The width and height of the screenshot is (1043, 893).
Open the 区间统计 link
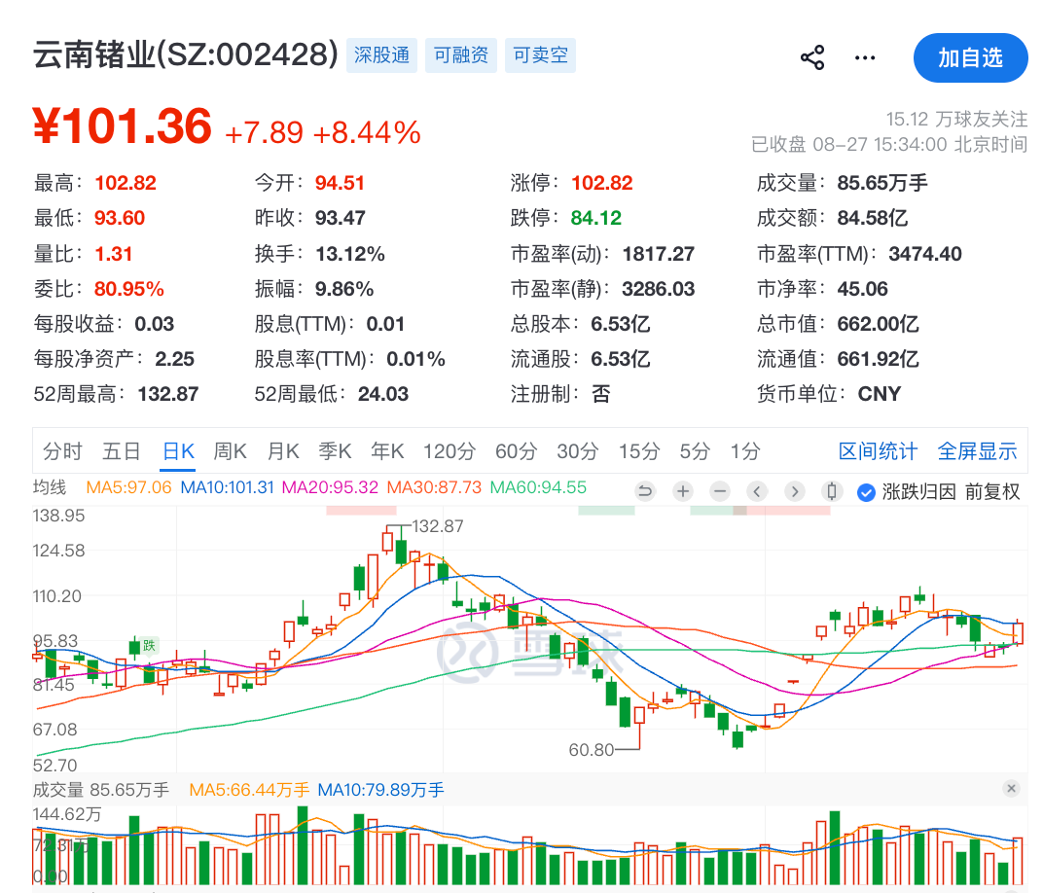pos(878,451)
